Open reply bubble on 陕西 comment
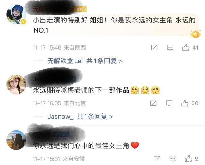Viewport: 205px width, 165px height. 170,48
